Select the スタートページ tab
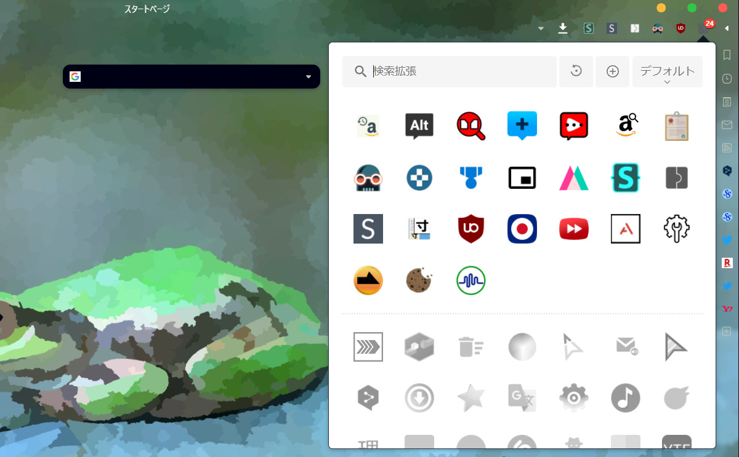Image resolution: width=739 pixels, height=457 pixels. (147, 9)
